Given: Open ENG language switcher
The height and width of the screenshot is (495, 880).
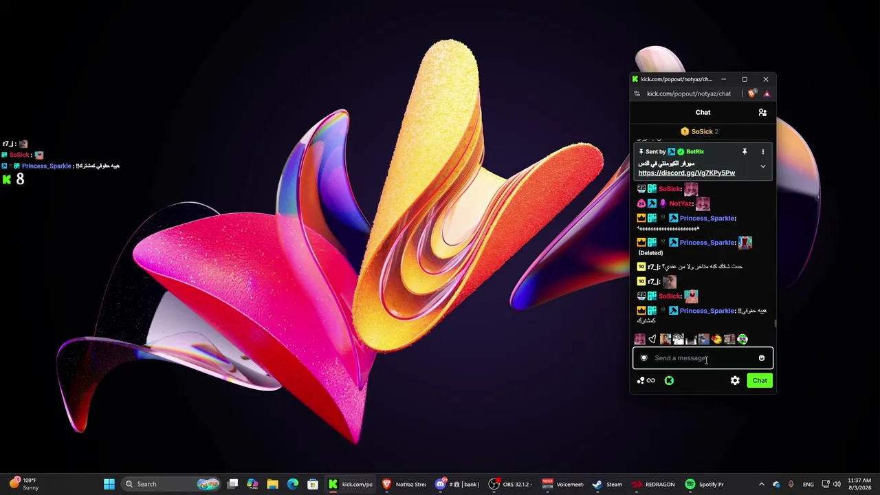Looking at the screenshot, I should click(808, 484).
